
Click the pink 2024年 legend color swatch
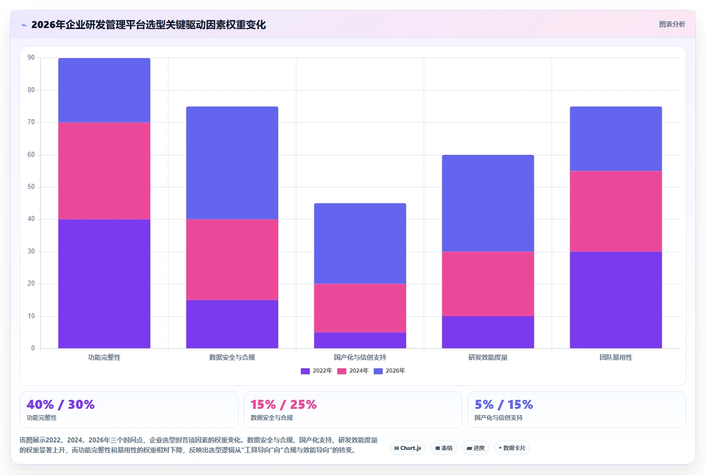[x=342, y=371]
